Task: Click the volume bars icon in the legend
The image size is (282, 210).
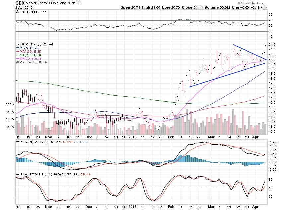Action: (x=18, y=62)
